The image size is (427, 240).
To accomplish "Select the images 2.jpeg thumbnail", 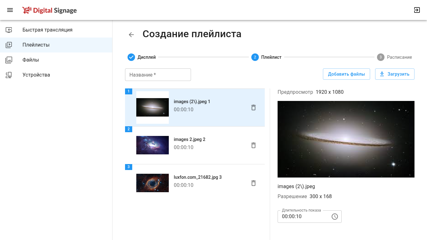I will point(153,145).
